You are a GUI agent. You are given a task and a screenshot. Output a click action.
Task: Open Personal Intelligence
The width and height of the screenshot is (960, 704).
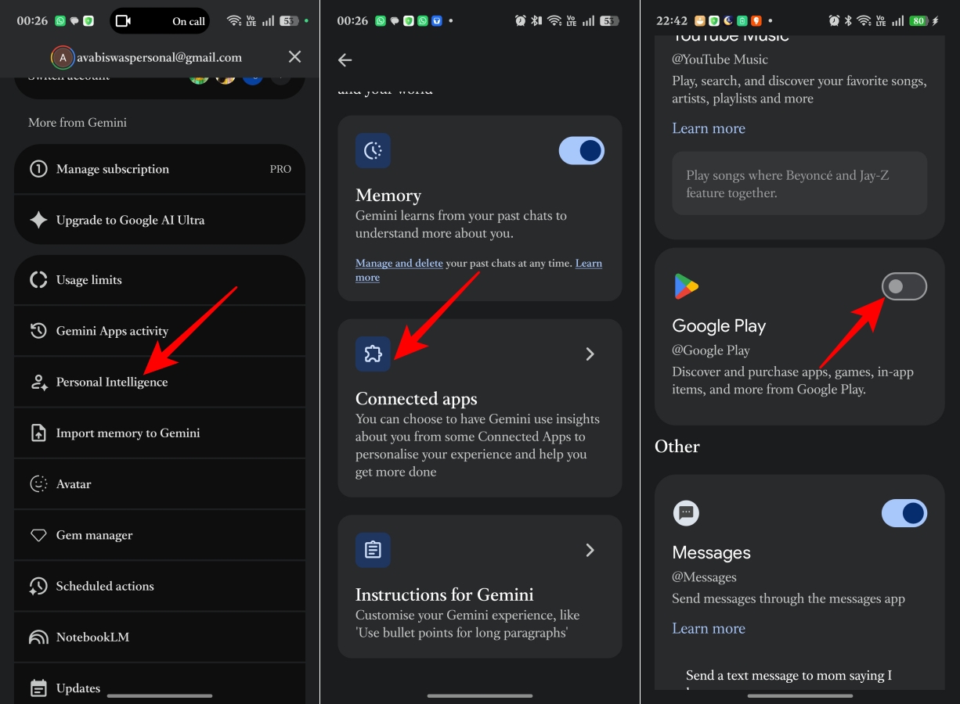pos(160,382)
